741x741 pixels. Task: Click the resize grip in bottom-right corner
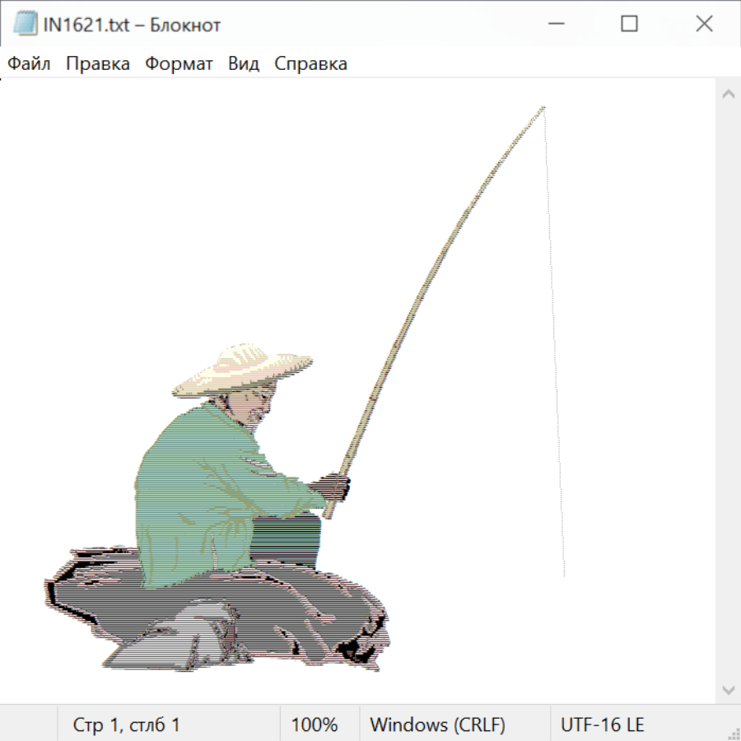pos(734,734)
